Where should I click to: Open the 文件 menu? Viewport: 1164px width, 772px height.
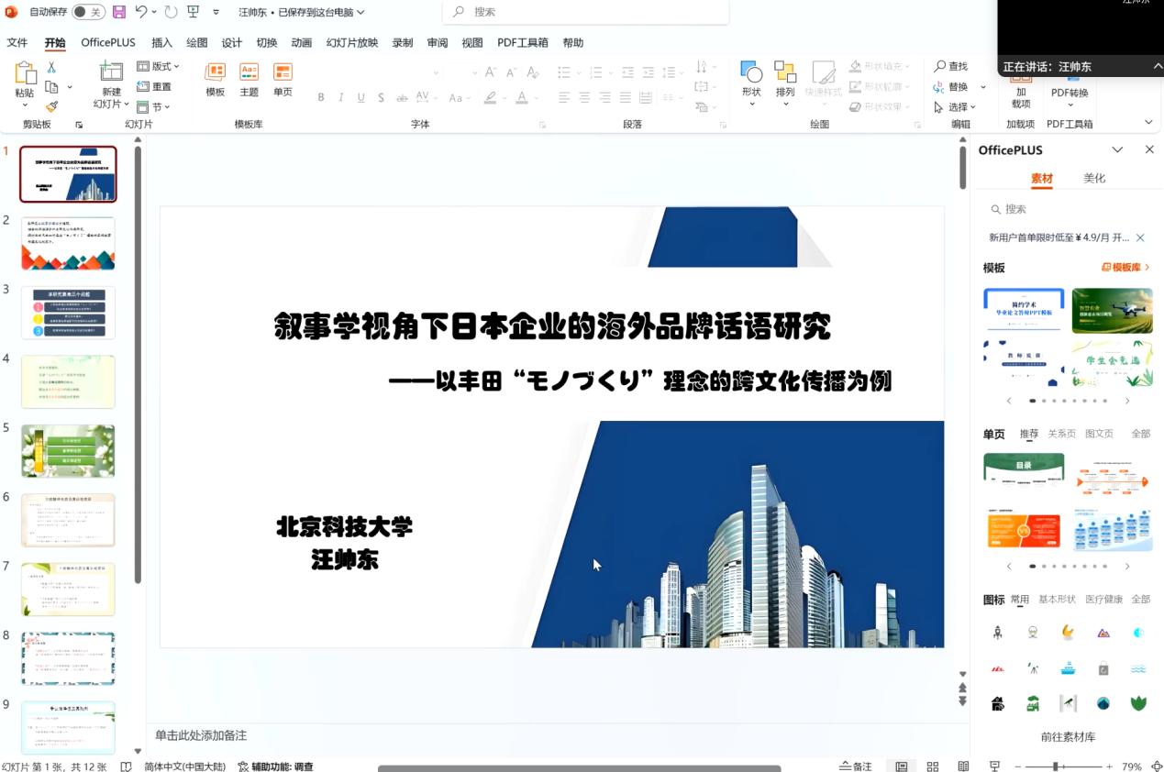click(17, 43)
